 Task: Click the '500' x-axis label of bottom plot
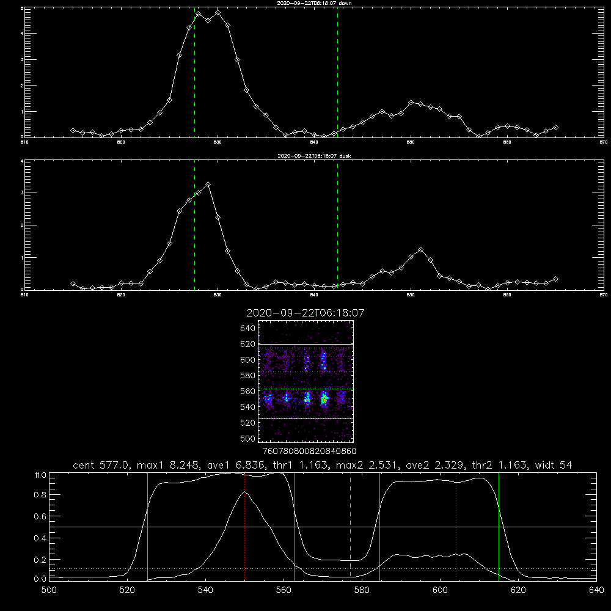pos(49,590)
